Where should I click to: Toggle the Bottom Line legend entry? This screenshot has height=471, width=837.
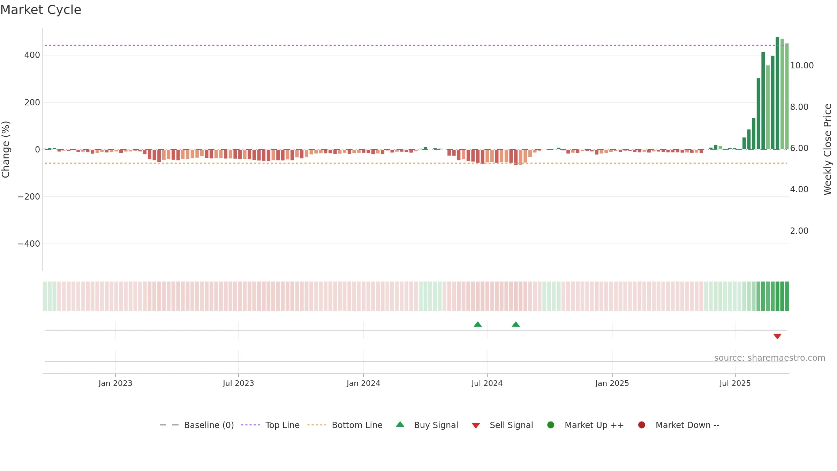(345, 425)
